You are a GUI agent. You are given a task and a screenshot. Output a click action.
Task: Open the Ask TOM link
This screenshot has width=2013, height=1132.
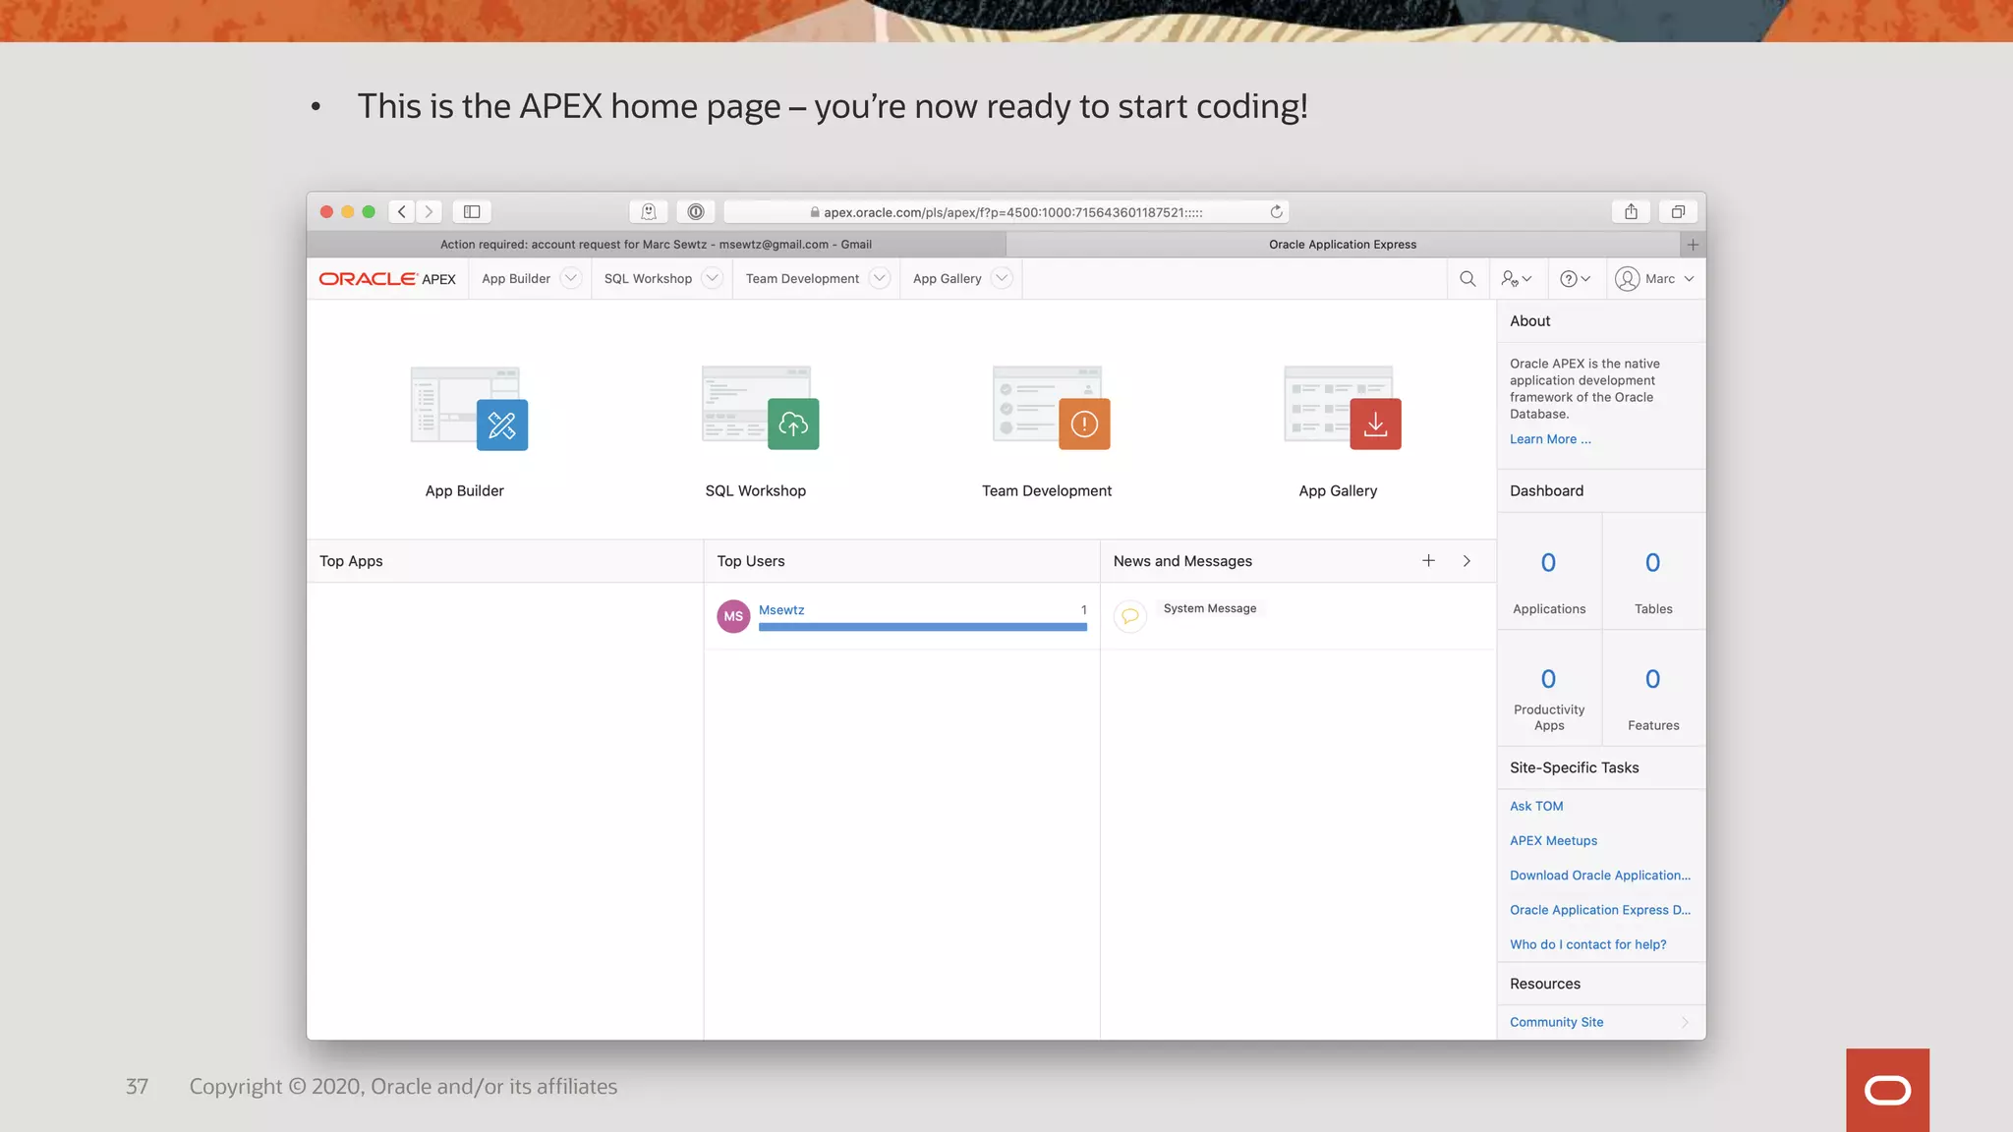point(1536,806)
